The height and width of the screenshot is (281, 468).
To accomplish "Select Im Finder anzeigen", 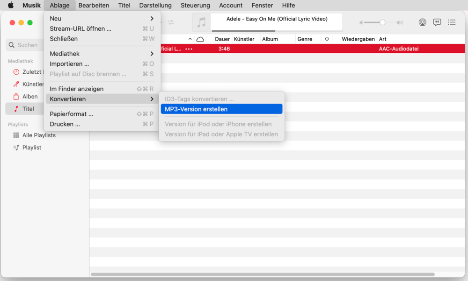I will (102, 89).
